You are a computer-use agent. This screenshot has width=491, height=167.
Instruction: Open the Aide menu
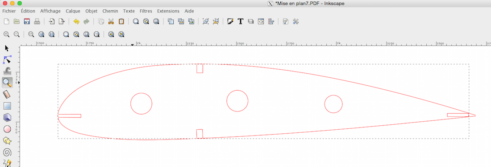pyautogui.click(x=189, y=11)
